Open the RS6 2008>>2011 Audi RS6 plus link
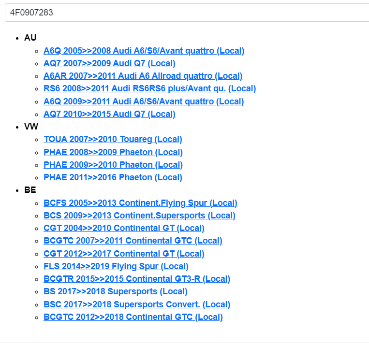 pos(149,88)
